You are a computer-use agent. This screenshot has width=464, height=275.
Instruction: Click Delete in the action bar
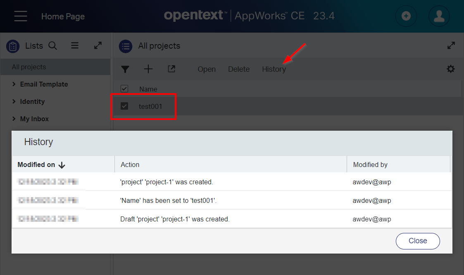pos(239,69)
